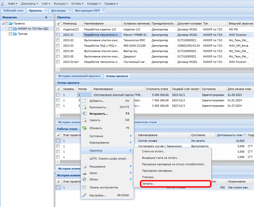Toggle the Панель инструментов checkbox
The width and height of the screenshot is (254, 207).
click(x=84, y=187)
